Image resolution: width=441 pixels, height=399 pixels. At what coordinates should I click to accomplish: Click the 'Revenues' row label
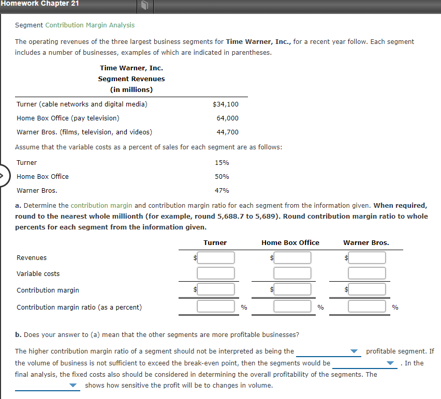tap(32, 258)
